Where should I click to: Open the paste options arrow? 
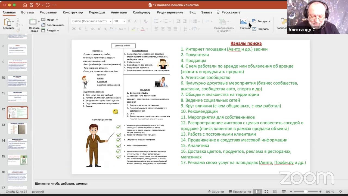(13, 22)
